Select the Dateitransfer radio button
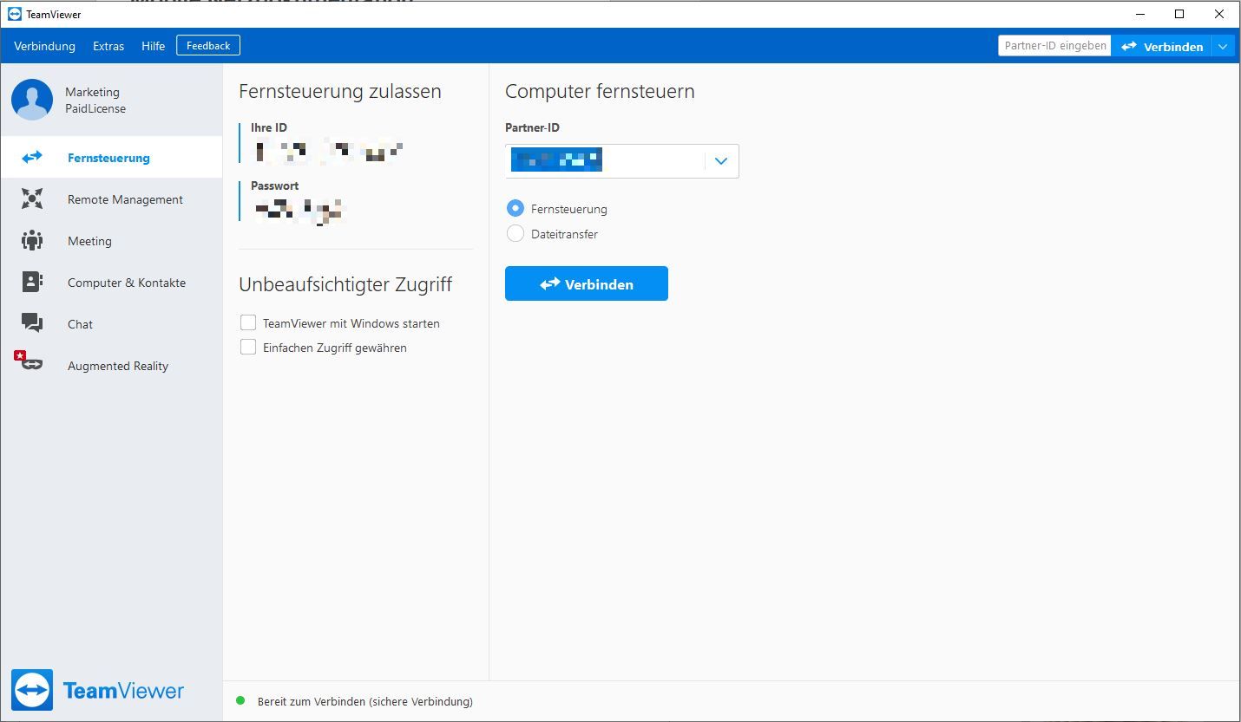Screen dimensions: 1241x722 [515, 233]
